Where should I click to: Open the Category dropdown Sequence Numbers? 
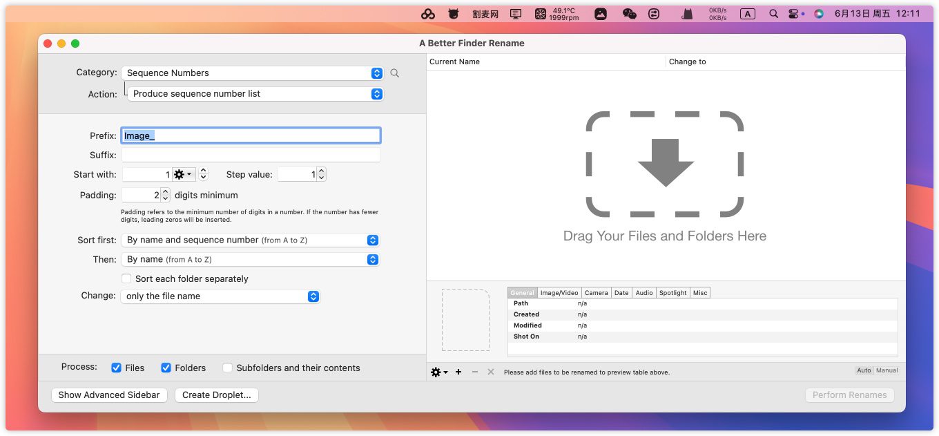click(x=252, y=73)
